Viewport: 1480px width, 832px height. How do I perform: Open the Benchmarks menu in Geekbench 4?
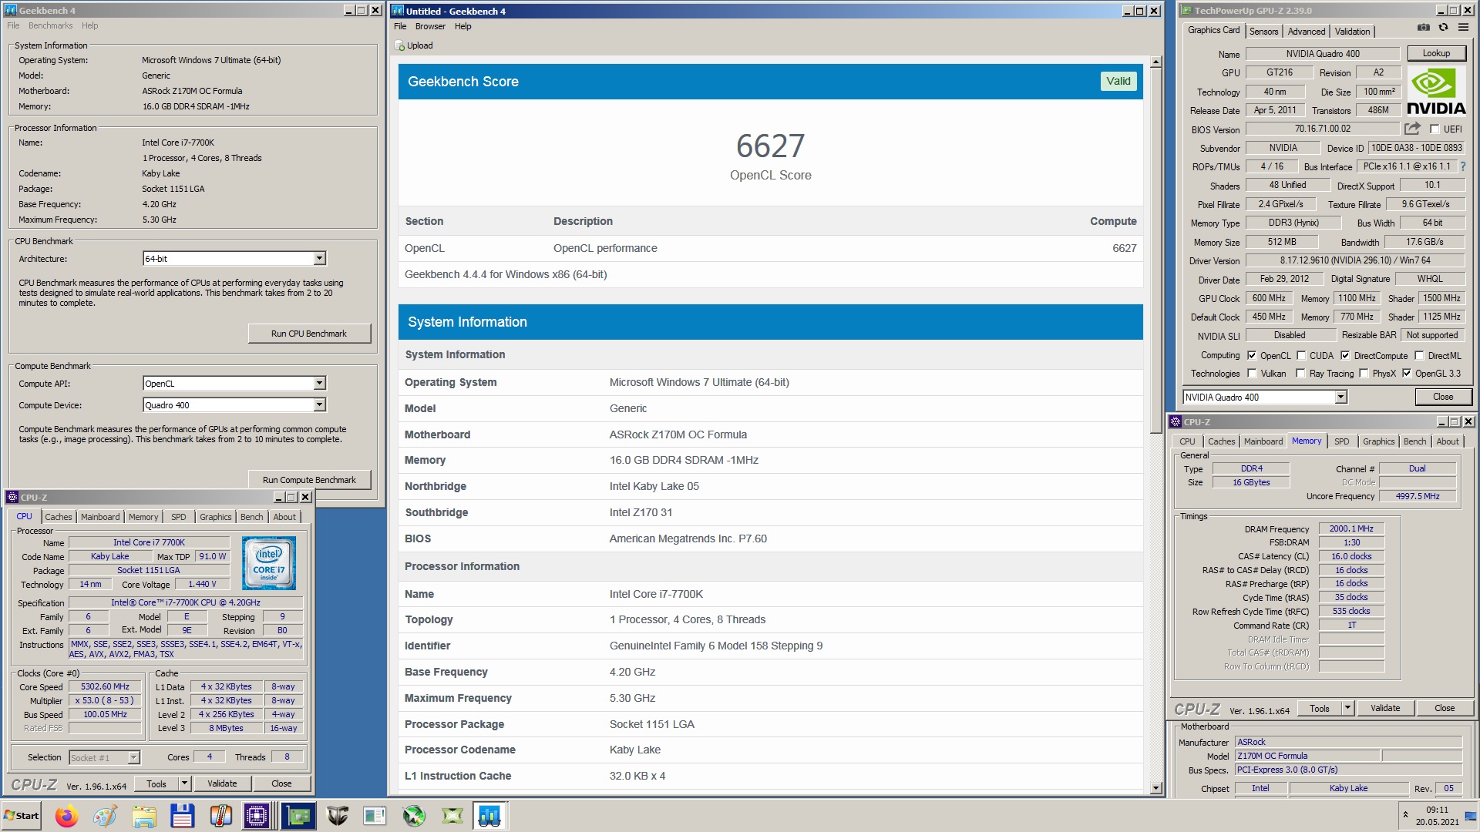[50, 25]
